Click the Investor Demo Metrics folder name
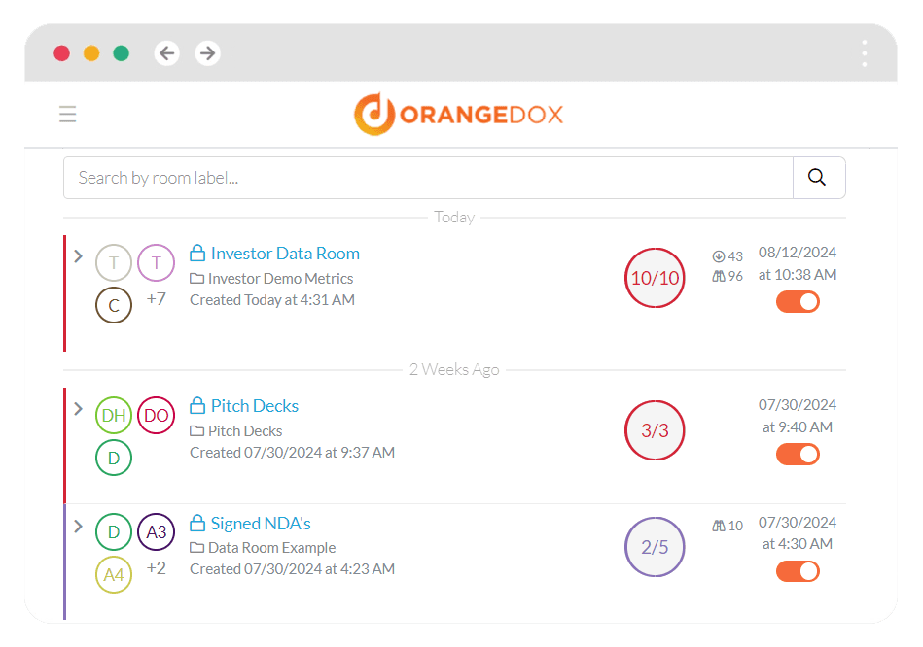 tap(280, 279)
